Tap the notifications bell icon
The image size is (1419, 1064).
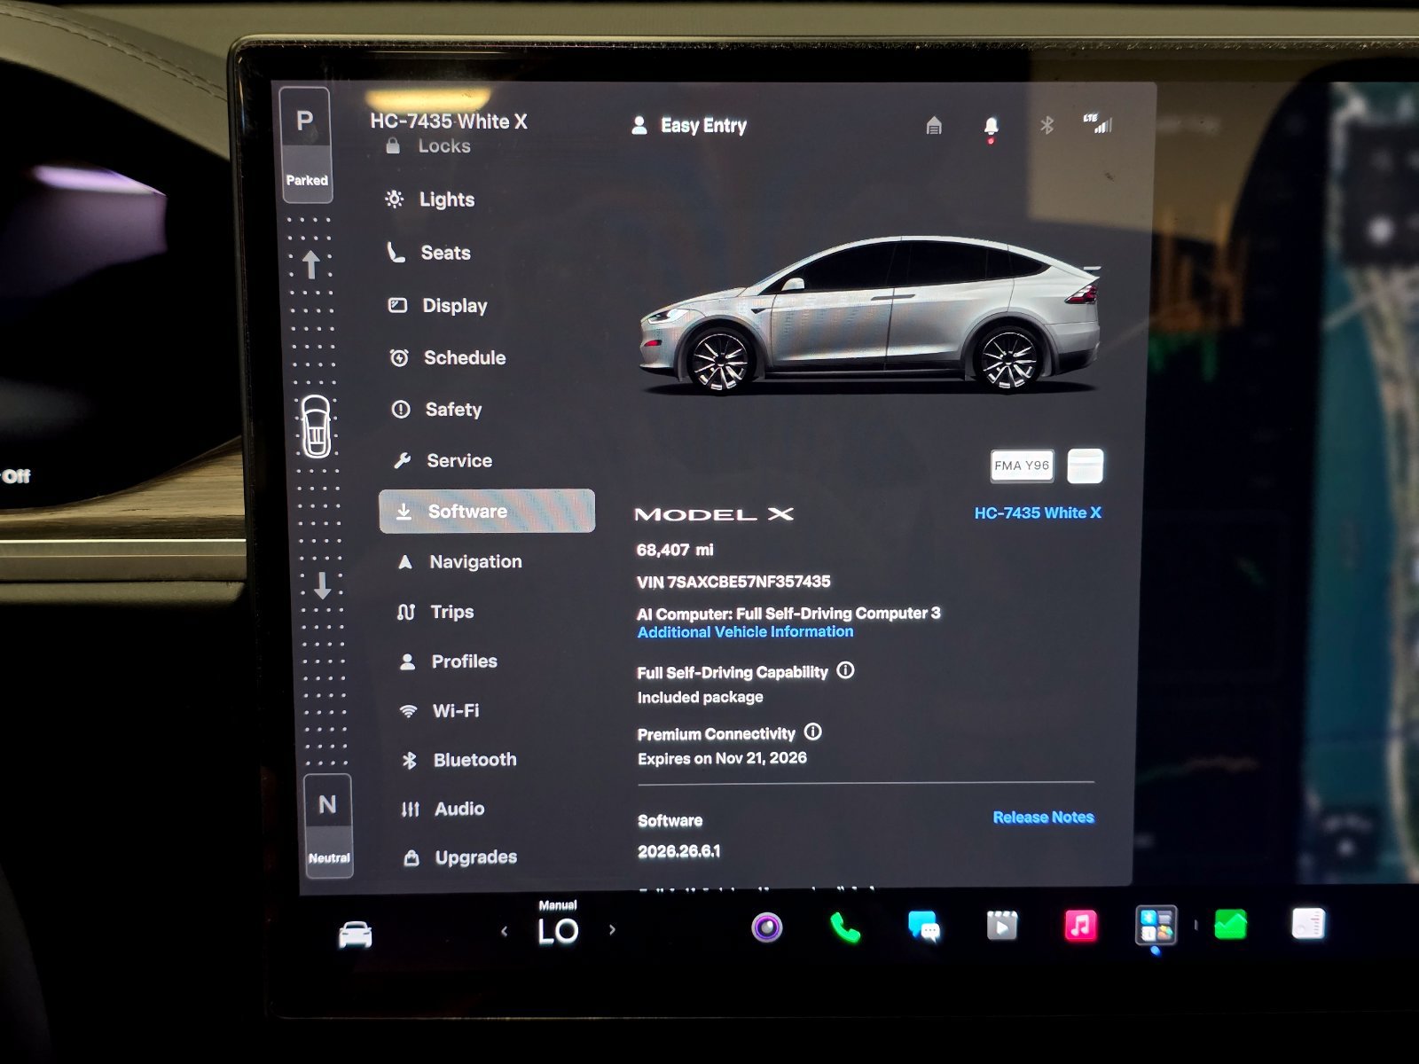[x=991, y=128]
